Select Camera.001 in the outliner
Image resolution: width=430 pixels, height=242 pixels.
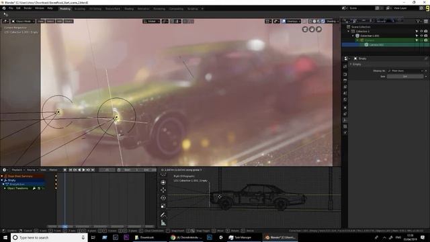tap(376, 44)
